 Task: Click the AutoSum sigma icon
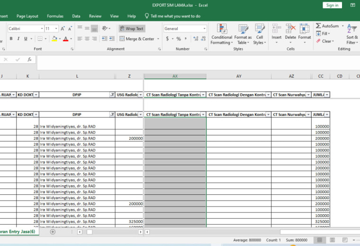[318, 26]
